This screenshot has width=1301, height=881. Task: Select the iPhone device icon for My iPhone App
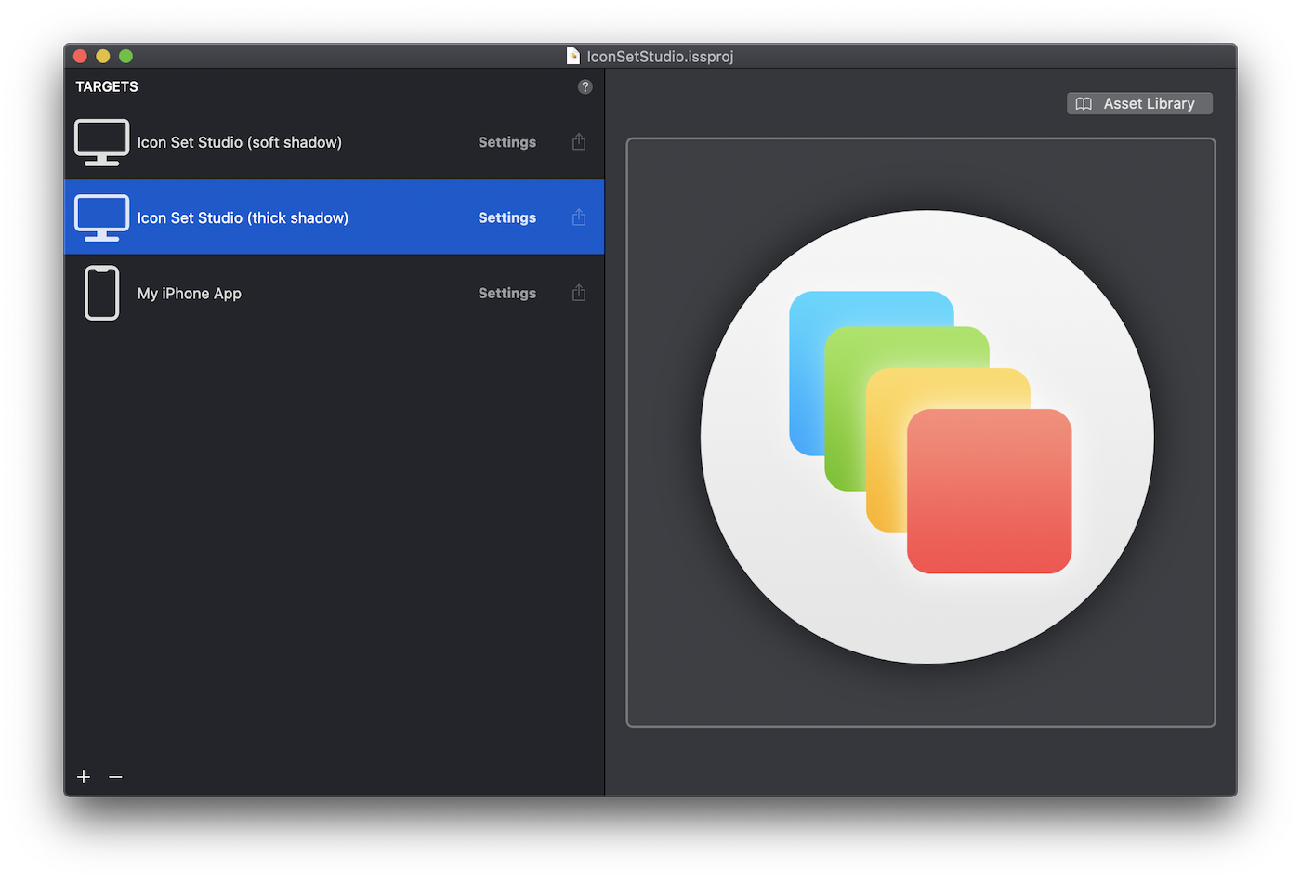(x=101, y=292)
